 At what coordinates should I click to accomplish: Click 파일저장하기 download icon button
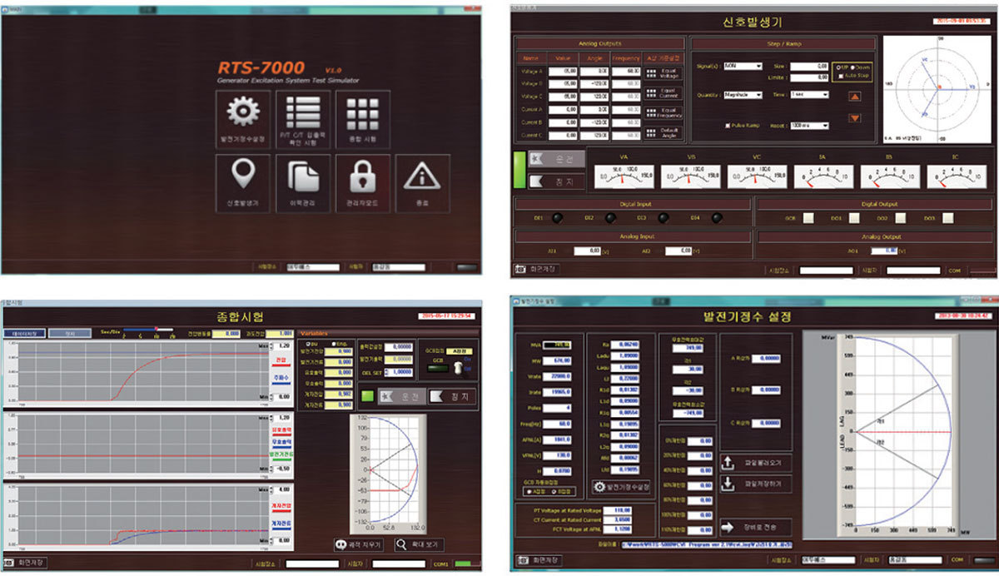tap(755, 484)
